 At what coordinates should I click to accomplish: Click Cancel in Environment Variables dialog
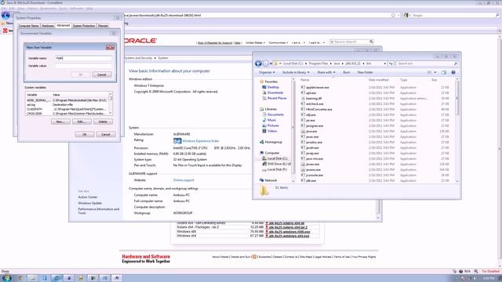click(106, 134)
